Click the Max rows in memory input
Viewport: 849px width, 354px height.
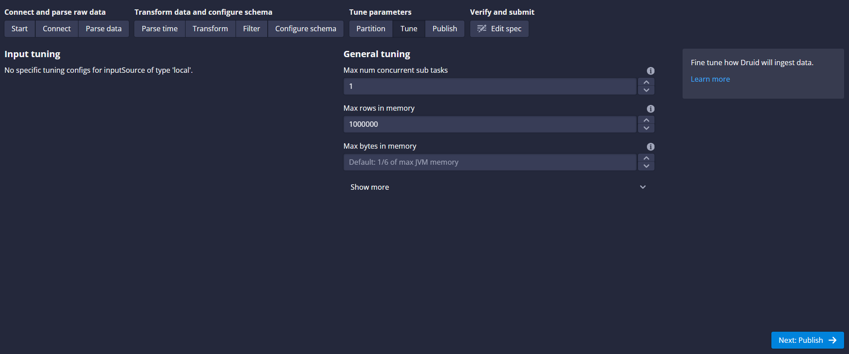click(x=489, y=124)
